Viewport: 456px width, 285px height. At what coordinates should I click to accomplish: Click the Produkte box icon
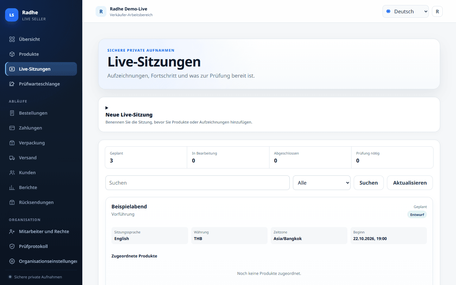click(x=12, y=54)
